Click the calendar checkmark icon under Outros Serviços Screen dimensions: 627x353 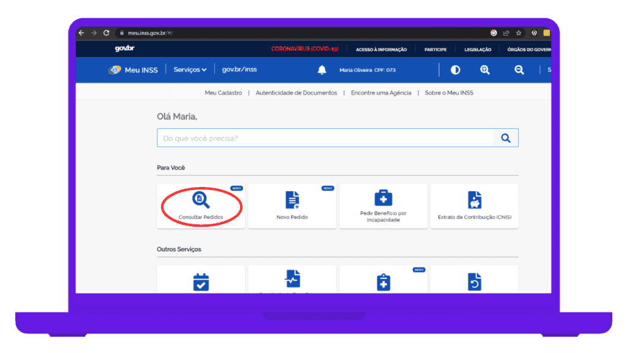(201, 282)
